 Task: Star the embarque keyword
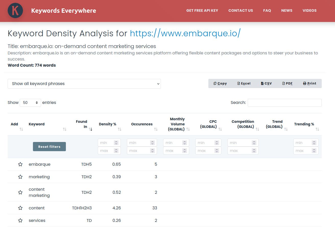click(20, 164)
